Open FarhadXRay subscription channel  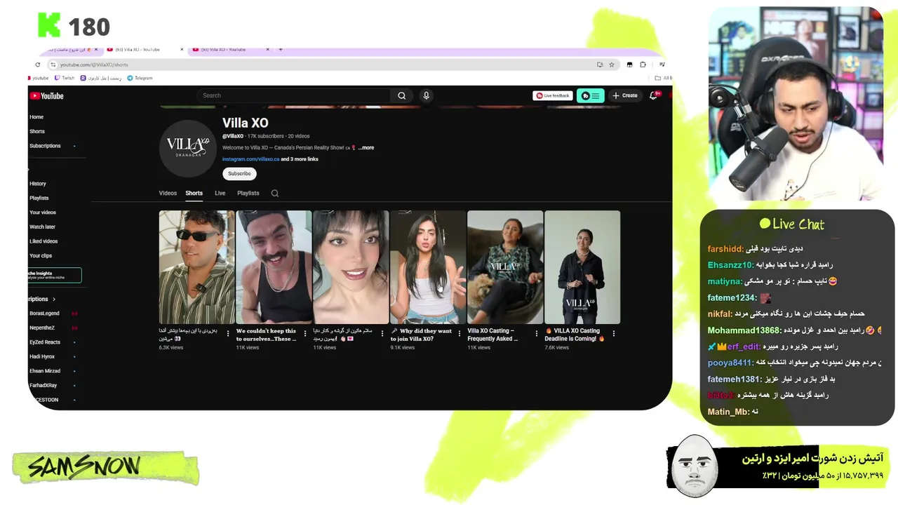43,385
